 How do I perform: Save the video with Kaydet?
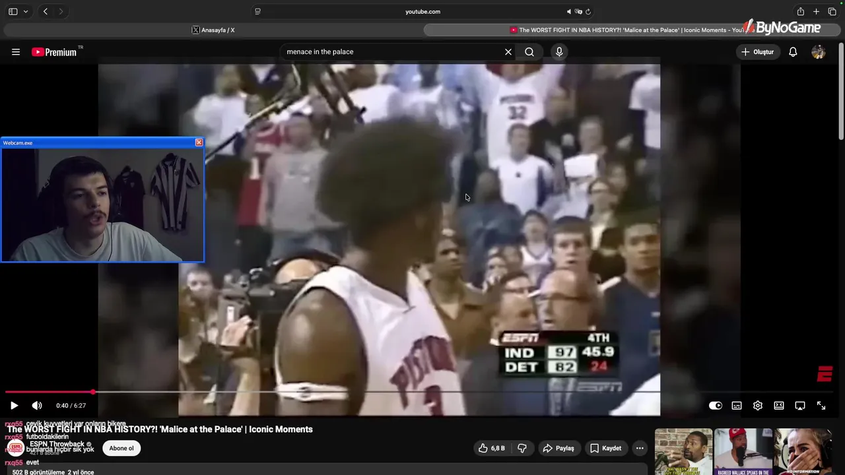(605, 448)
